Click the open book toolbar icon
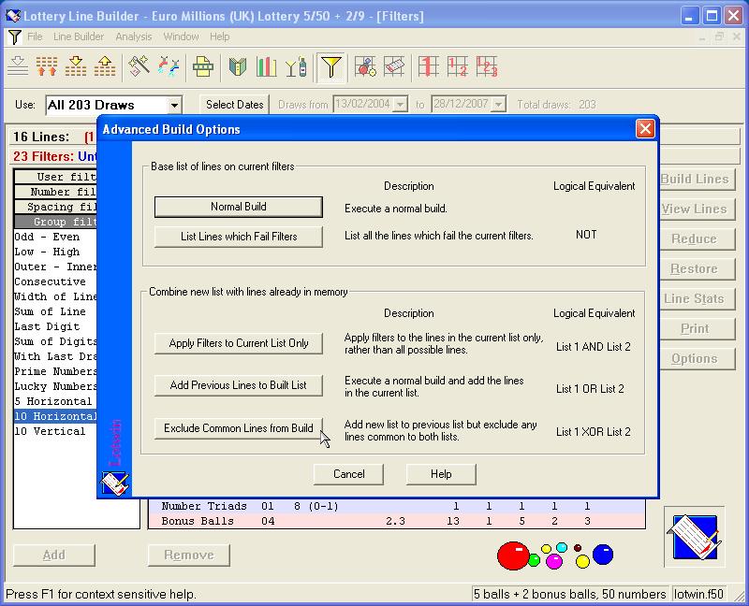The image size is (749, 606). tap(238, 66)
